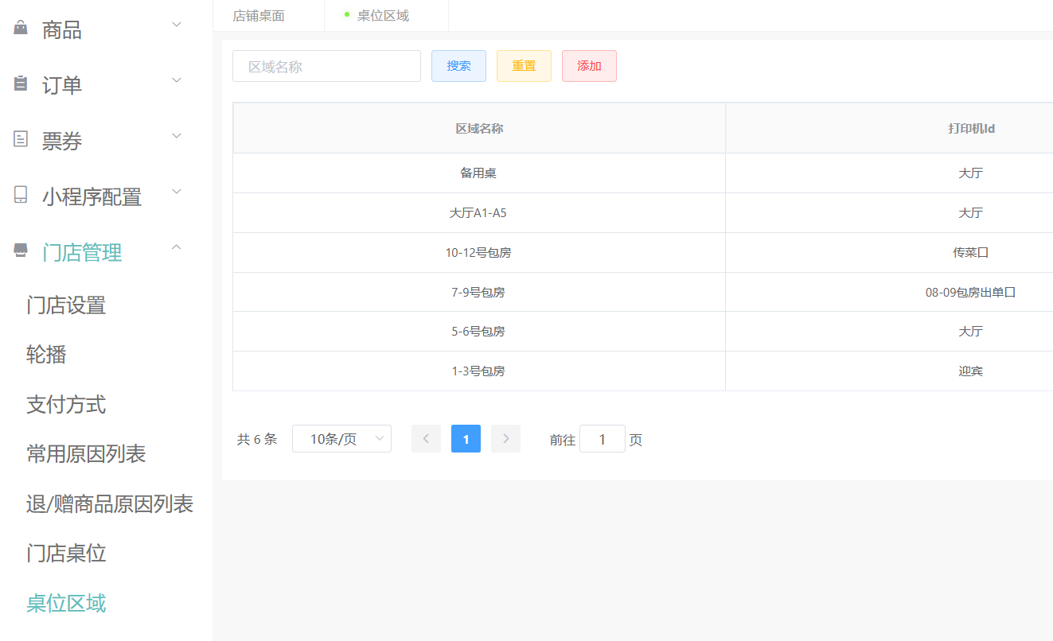Screen dimensions: 1053x641
Task: Click the 商品 sidebar icon
Action: 20,27
